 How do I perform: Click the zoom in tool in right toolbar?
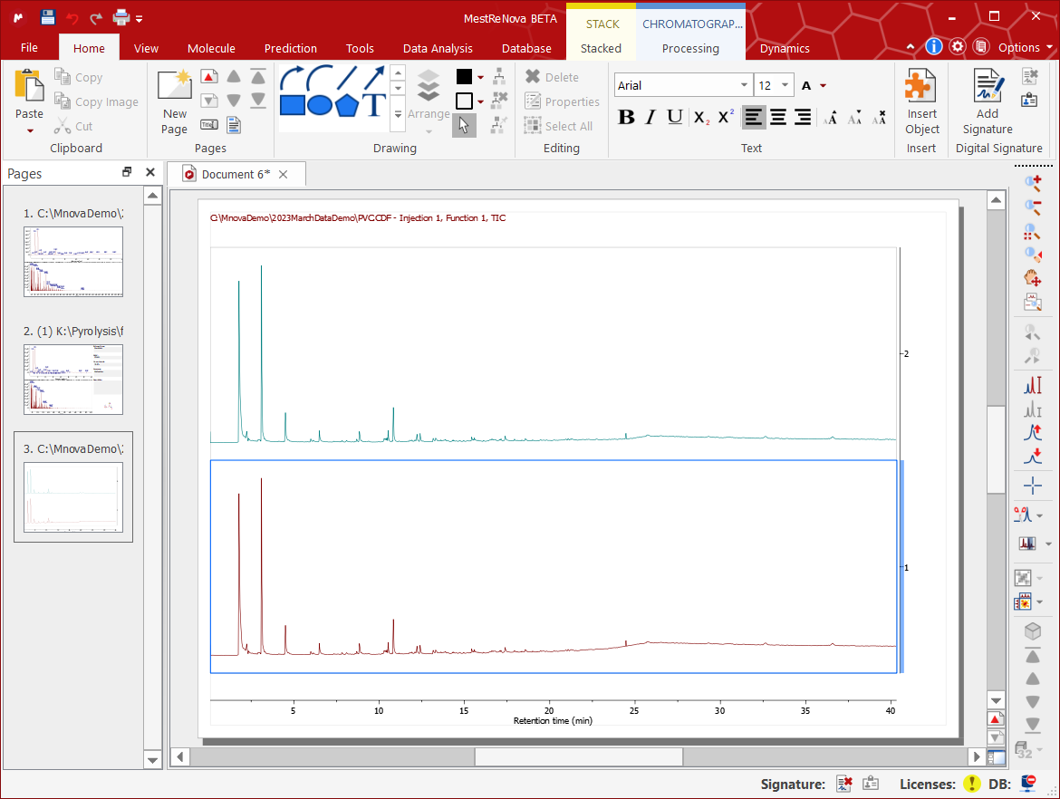[1032, 182]
